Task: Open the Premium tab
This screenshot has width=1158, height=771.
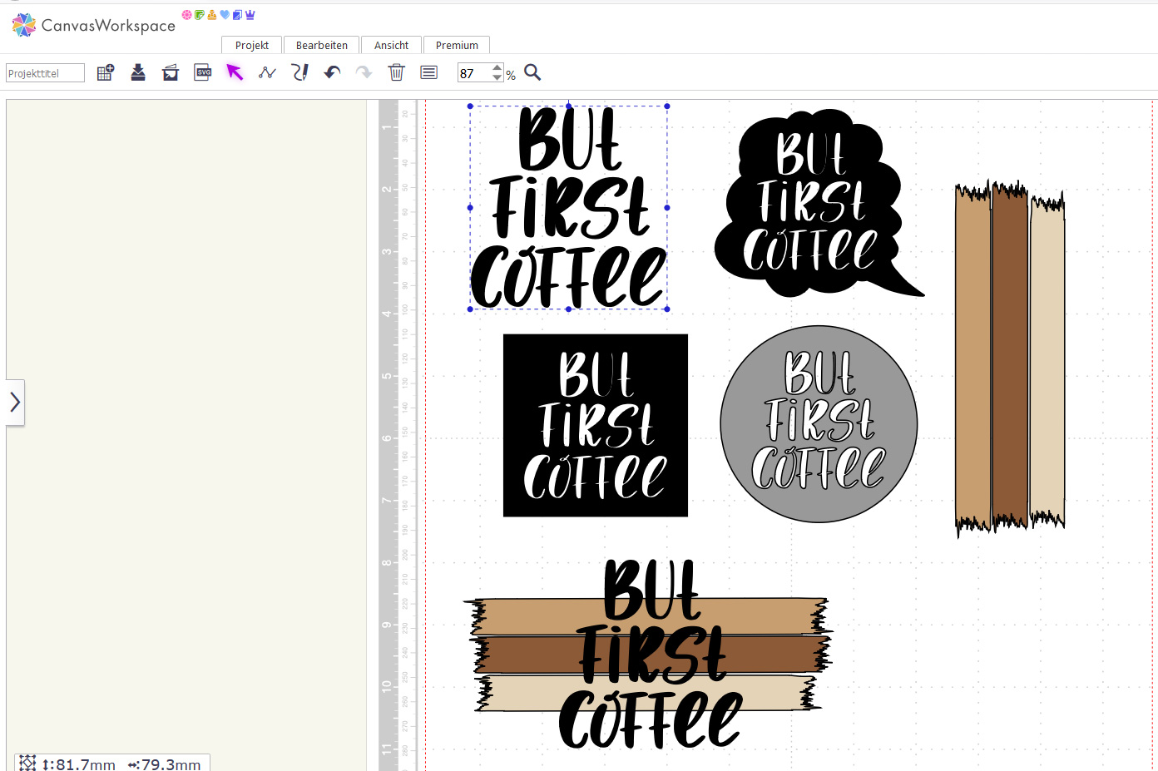Action: coord(457,46)
